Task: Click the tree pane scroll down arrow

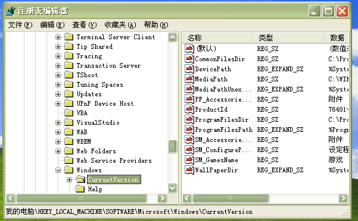Action: [x=173, y=188]
